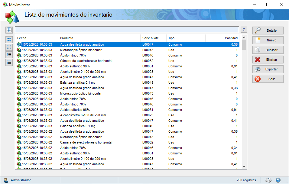
Task: Select first Alcoholímetro 0-100 de 290 mm row
Action: click(127, 72)
